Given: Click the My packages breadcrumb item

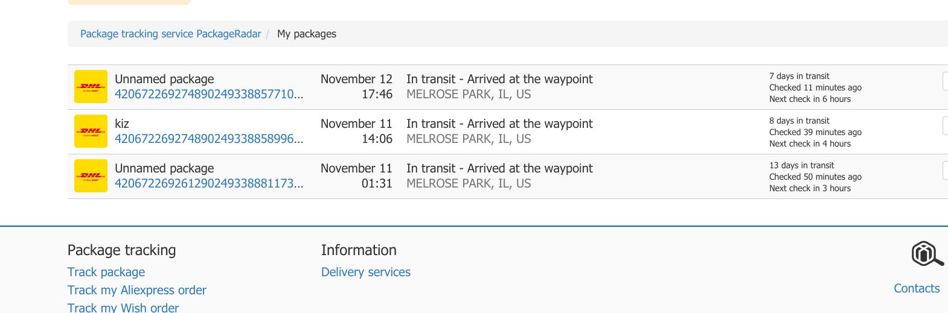Looking at the screenshot, I should click(x=307, y=34).
